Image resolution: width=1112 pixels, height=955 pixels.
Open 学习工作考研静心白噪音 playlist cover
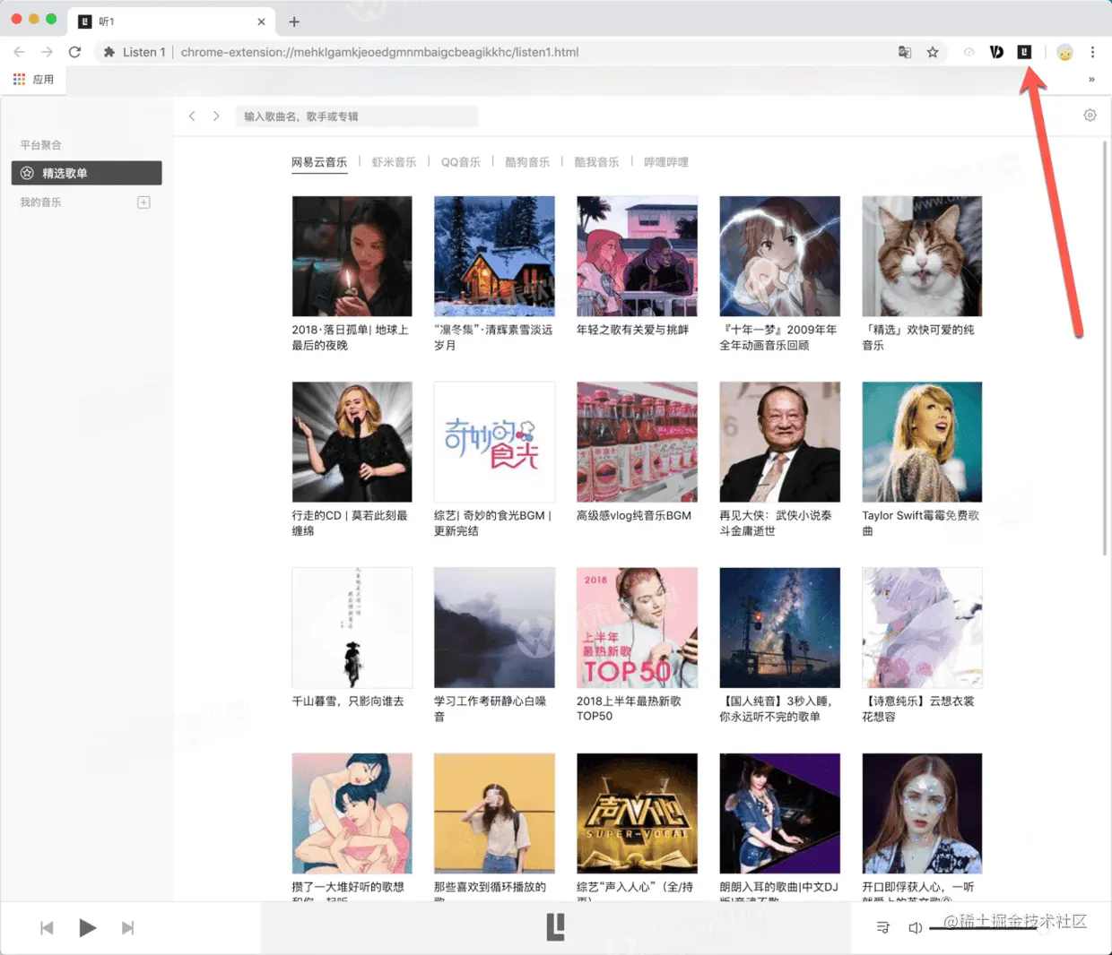(494, 627)
